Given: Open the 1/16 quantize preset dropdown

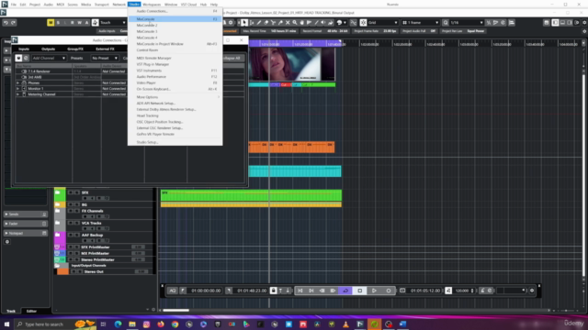Looking at the screenshot, I should point(467,22).
